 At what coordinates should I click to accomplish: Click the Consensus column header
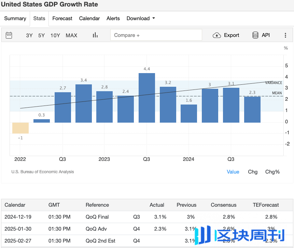click(224, 205)
